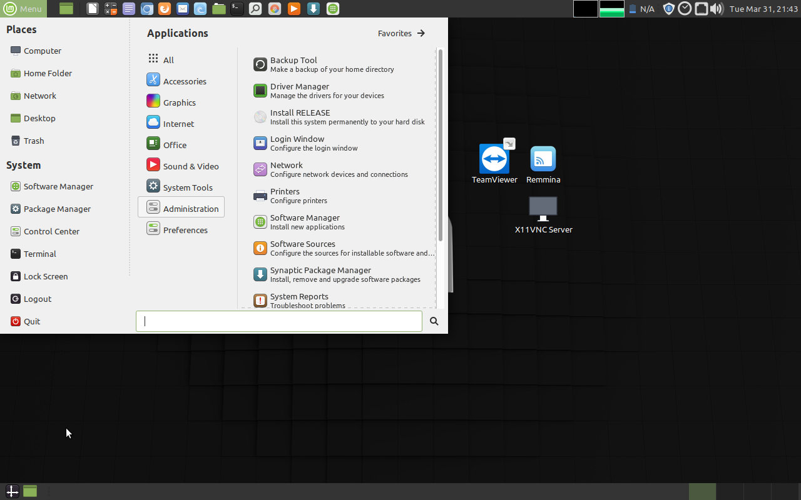This screenshot has height=500, width=801.
Task: Click the clock-shaped tray icon
Action: pyautogui.click(x=685, y=9)
